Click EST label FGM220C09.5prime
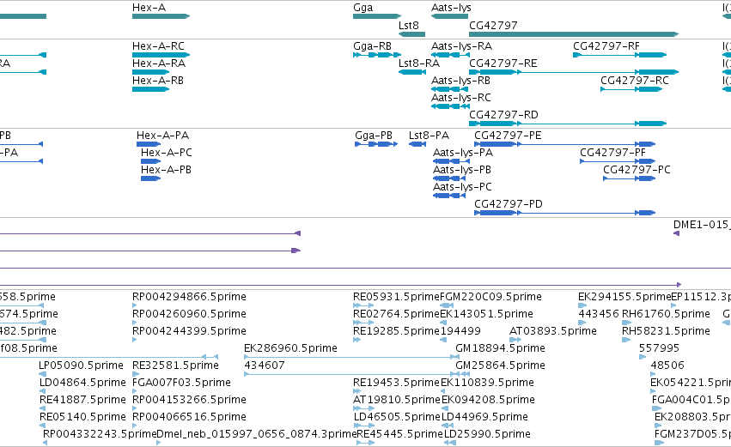This screenshot has width=731, height=447. (x=490, y=297)
